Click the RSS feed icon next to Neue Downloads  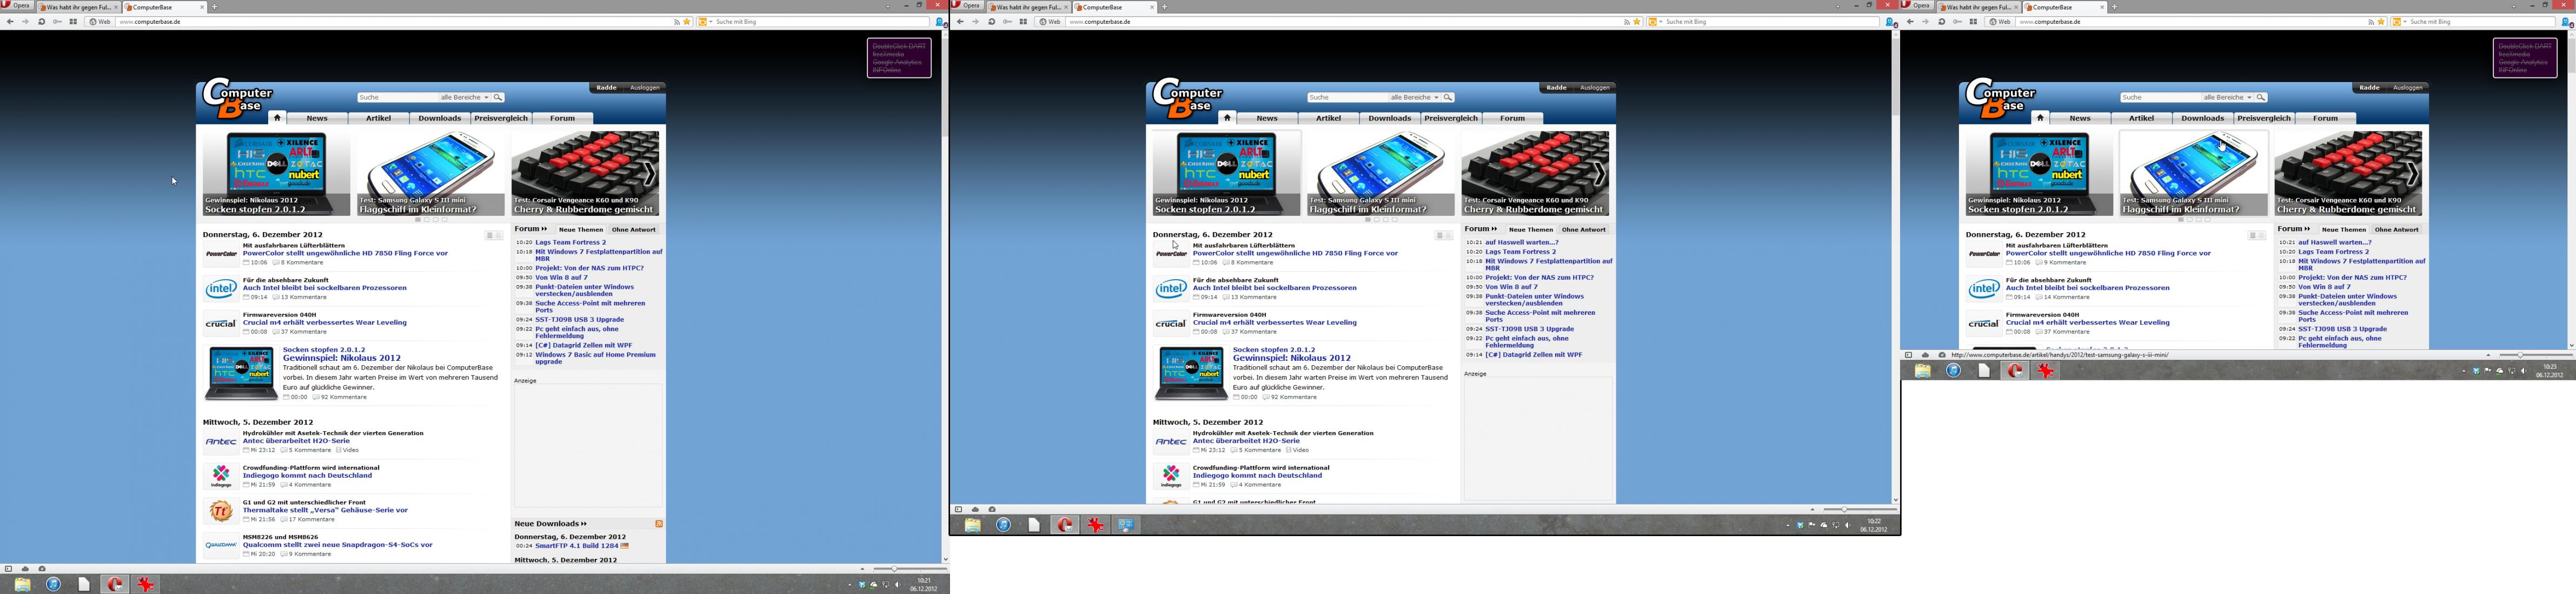[658, 524]
